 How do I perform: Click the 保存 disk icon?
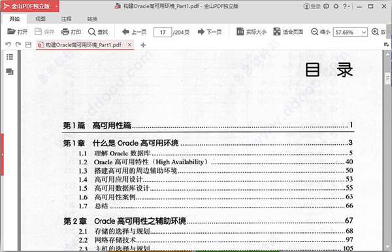(38, 31)
